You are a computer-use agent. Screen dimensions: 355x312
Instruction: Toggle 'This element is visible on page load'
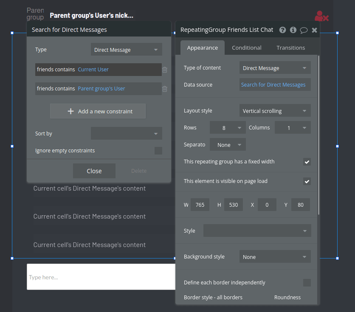[x=307, y=181]
